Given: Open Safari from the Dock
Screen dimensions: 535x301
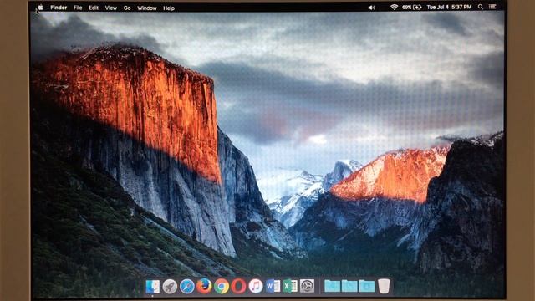Looking at the screenshot, I should coord(187,286).
